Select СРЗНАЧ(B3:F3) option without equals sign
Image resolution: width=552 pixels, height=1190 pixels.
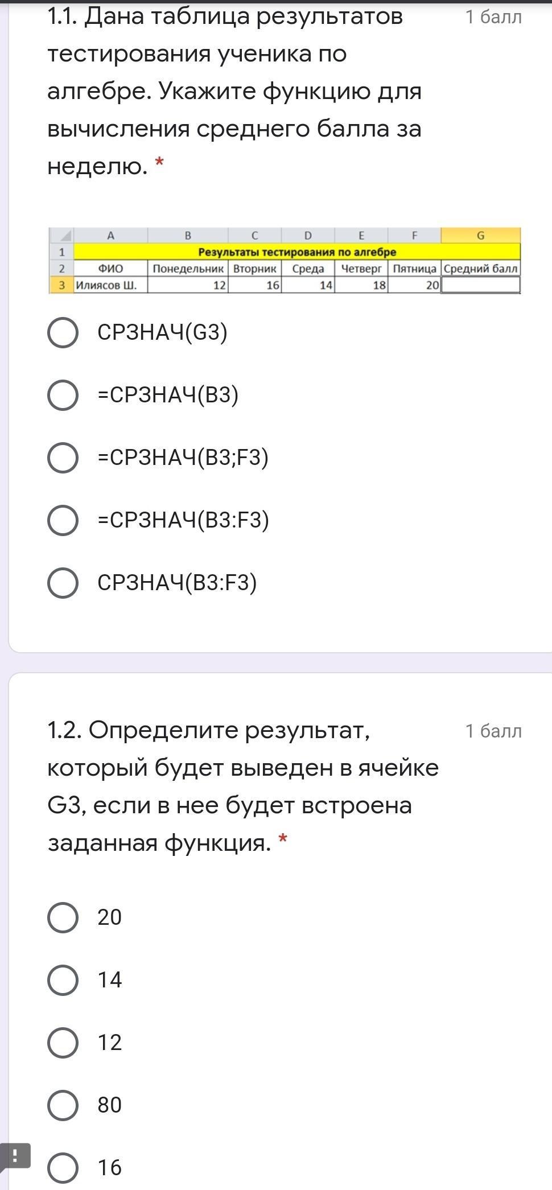click(63, 583)
